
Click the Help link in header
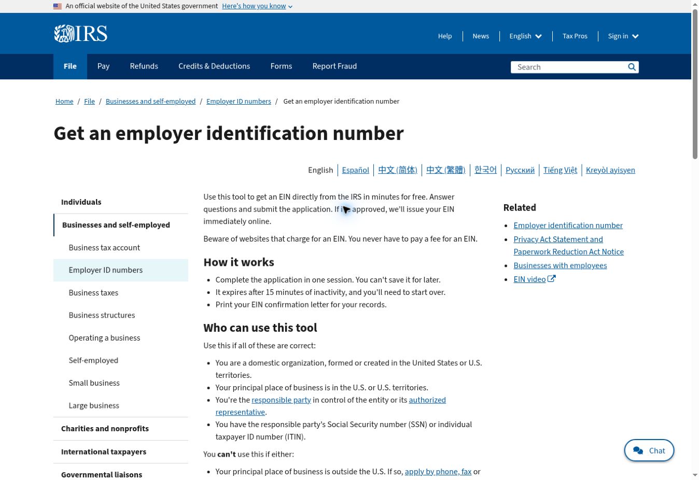coord(445,36)
